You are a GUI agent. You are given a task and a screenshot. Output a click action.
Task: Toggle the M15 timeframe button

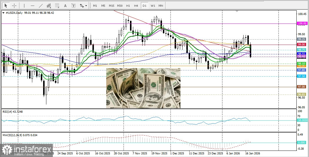coord(111,6)
